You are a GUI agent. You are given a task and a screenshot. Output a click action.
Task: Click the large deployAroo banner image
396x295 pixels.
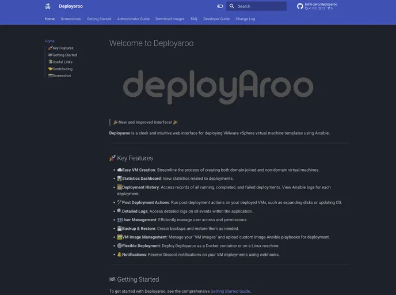(218, 86)
